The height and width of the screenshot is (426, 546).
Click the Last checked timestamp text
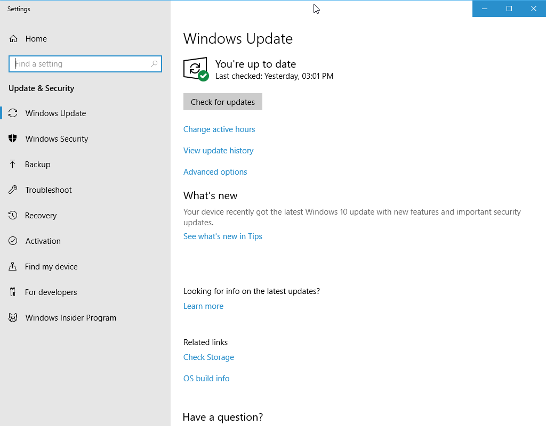point(275,76)
